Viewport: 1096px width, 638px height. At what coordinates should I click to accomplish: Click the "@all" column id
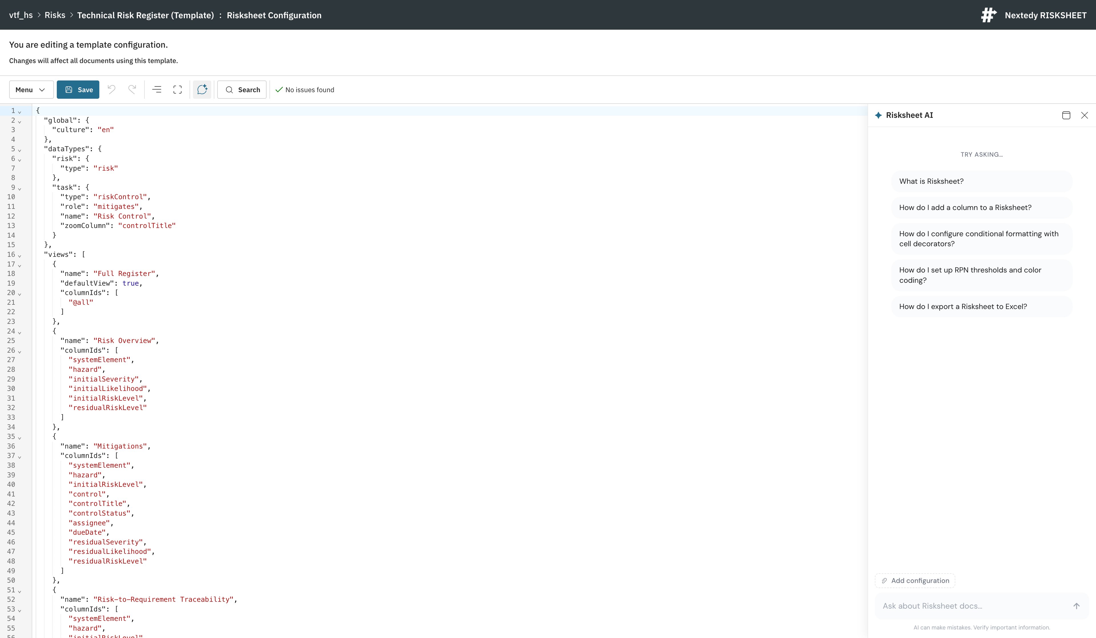(81, 302)
